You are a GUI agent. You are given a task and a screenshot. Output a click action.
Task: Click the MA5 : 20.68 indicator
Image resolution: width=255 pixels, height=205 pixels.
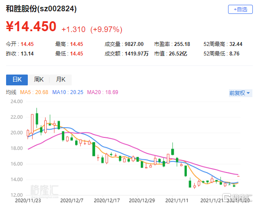tap(34, 92)
